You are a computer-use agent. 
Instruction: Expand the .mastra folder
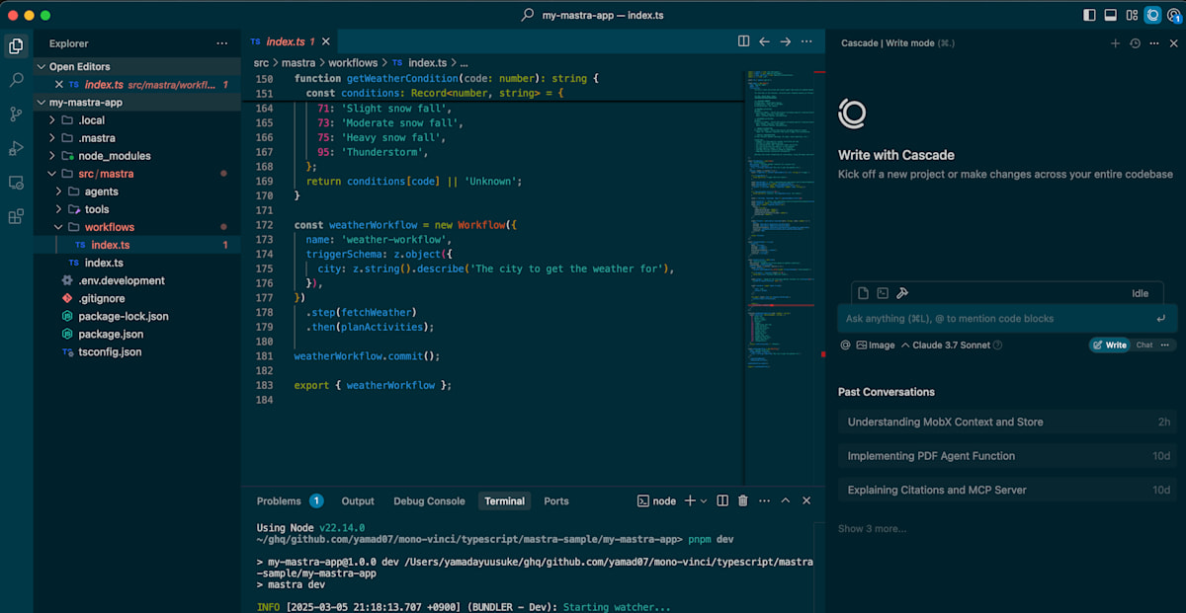coord(137,138)
